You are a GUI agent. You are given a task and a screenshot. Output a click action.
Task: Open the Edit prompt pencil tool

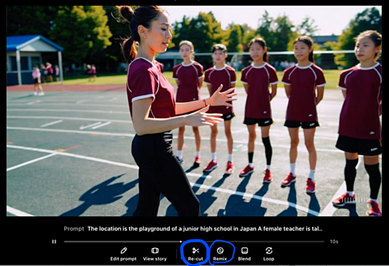[x=123, y=254]
